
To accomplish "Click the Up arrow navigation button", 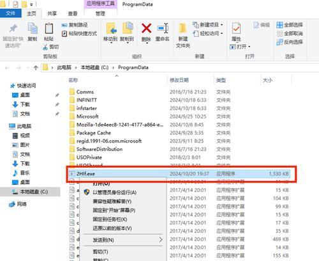I will [x=36, y=68].
